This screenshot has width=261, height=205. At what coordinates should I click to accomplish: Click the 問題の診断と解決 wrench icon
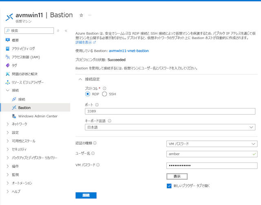pos(8,74)
